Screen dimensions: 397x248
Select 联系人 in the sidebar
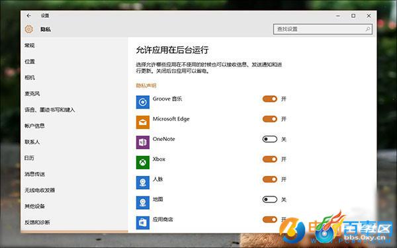coord(32,142)
